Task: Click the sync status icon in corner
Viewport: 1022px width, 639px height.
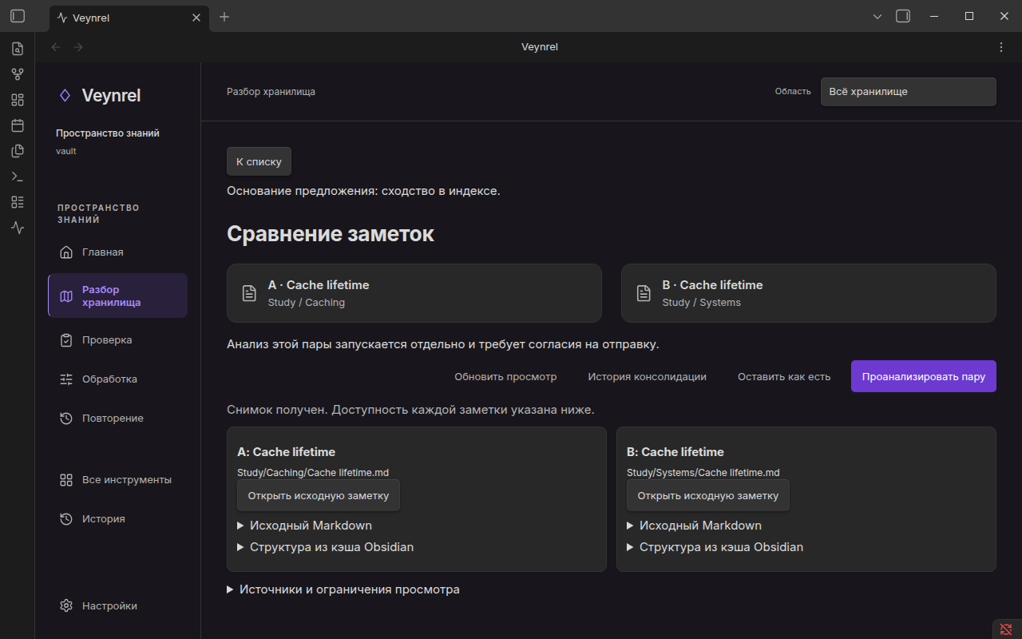Action: 1006,629
